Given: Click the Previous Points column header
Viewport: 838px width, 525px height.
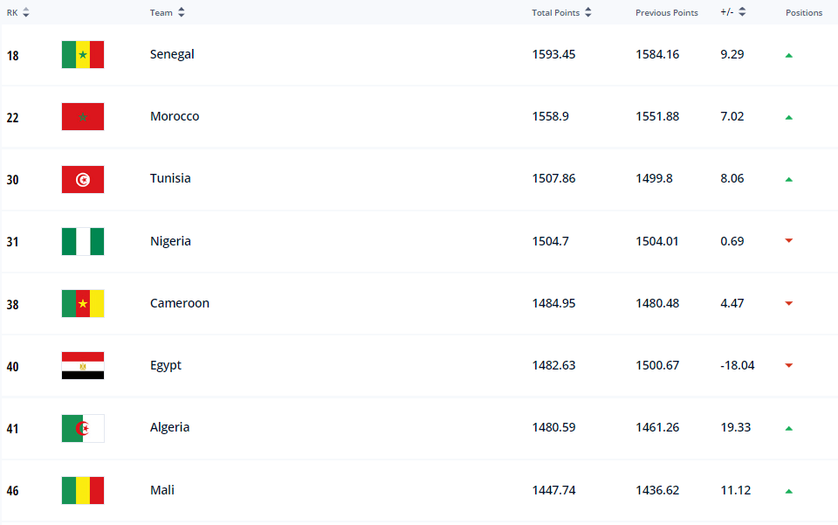Looking at the screenshot, I should click(x=666, y=13).
